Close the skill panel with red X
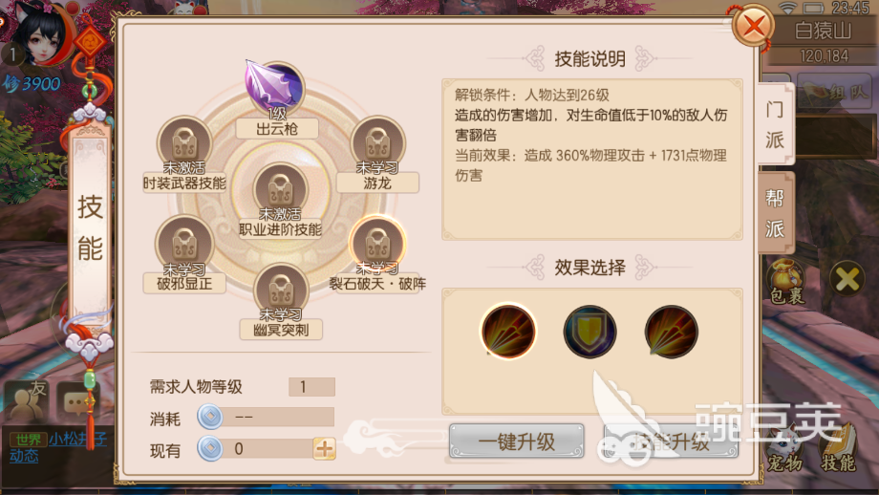The height and width of the screenshot is (495, 879). click(x=753, y=25)
